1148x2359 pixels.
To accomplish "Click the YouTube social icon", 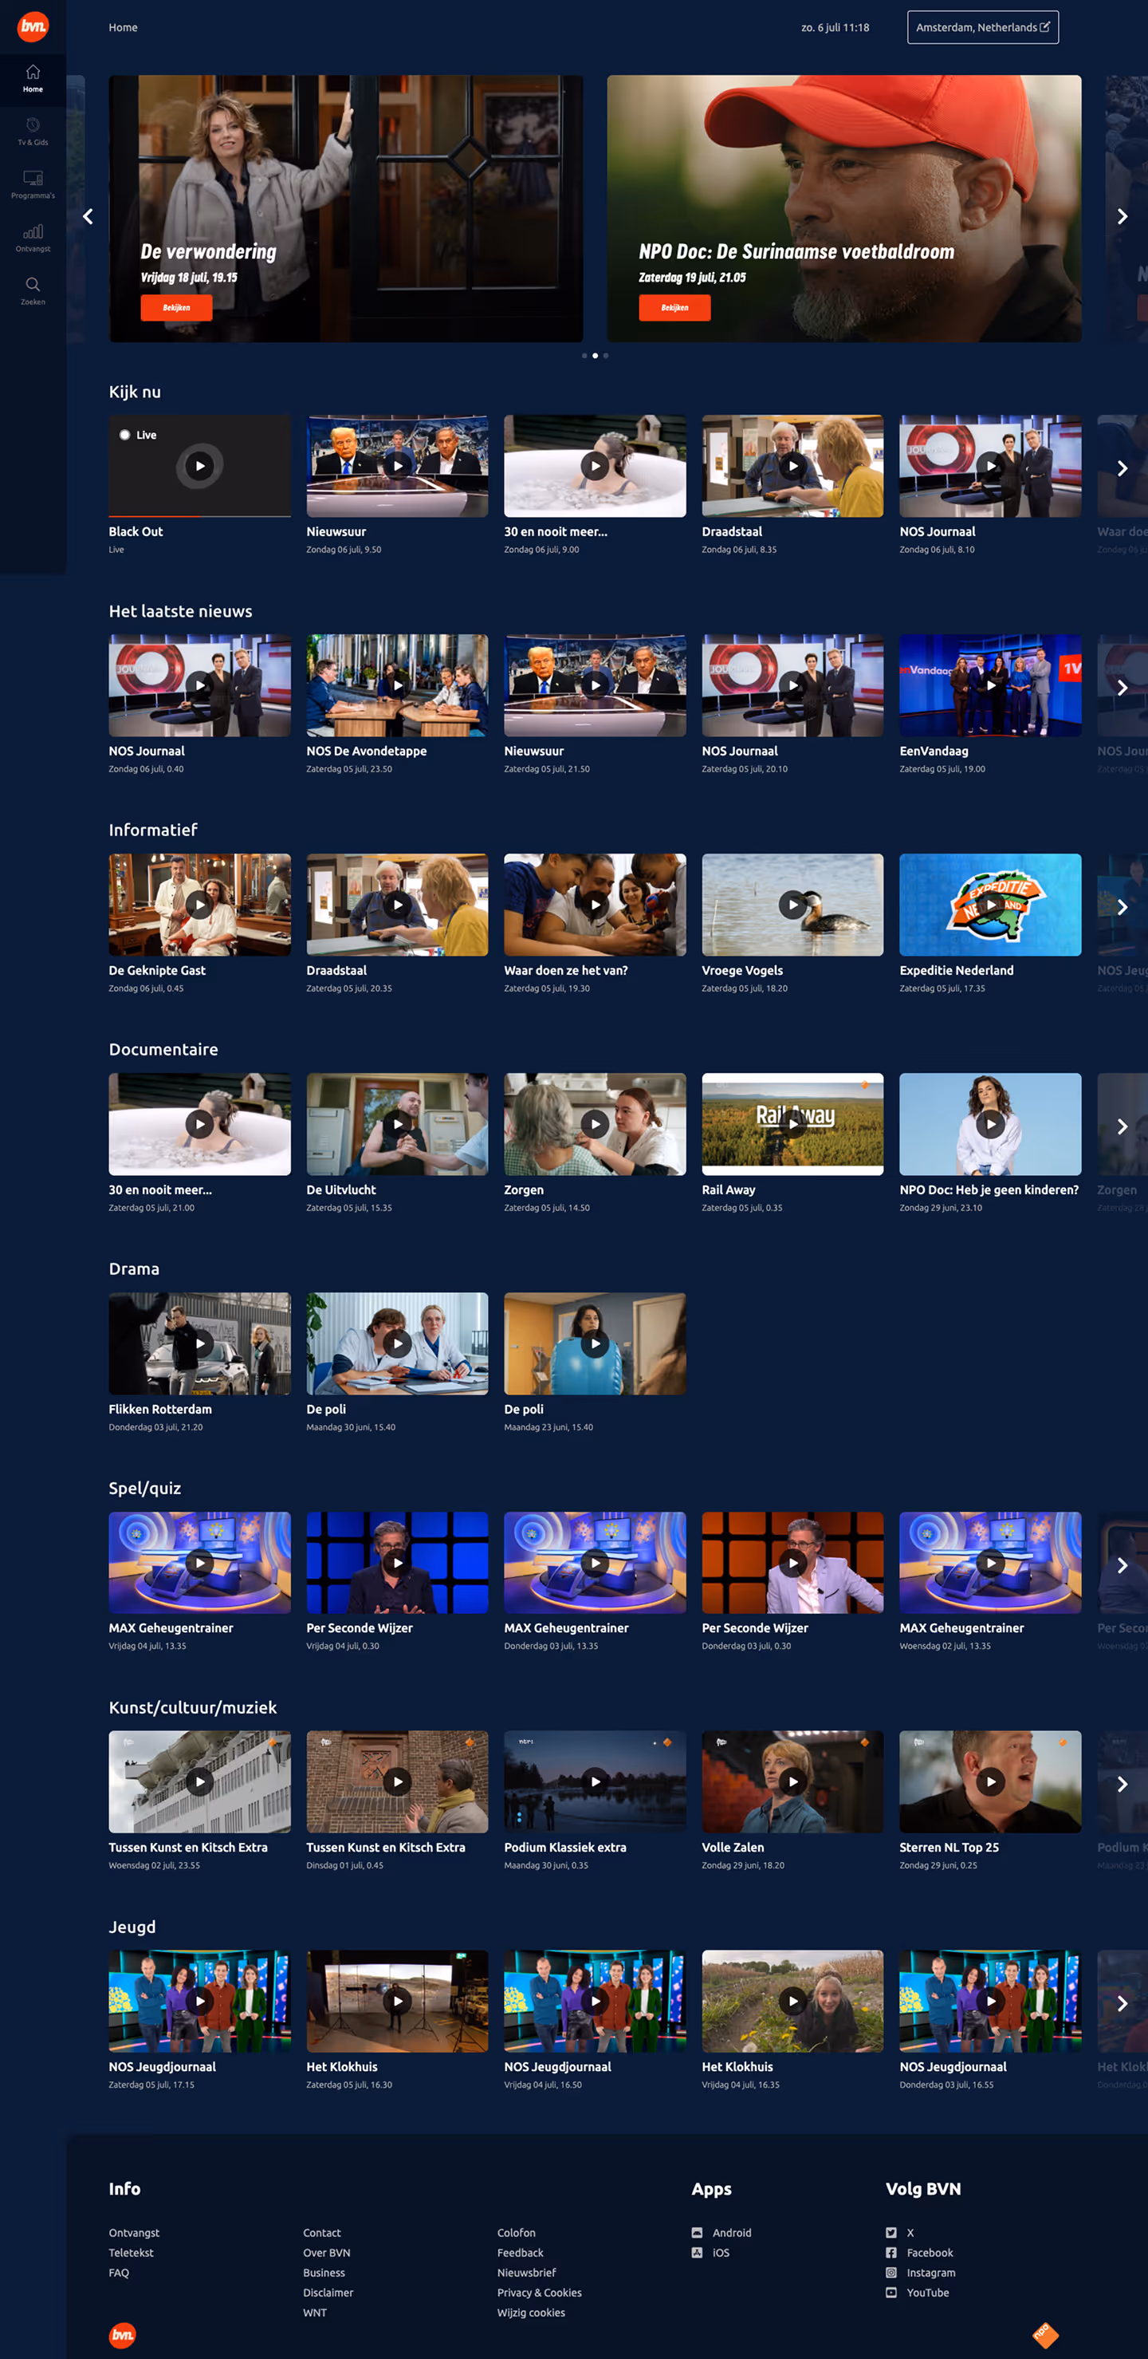I will (891, 2293).
